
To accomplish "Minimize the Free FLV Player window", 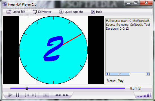I will [x=128, y=3].
